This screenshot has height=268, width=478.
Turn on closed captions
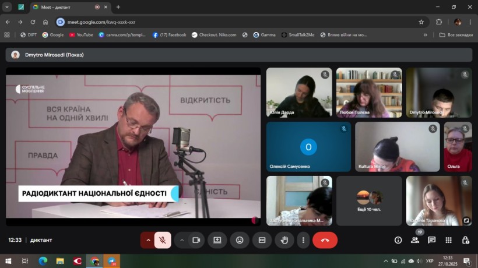[262, 240]
